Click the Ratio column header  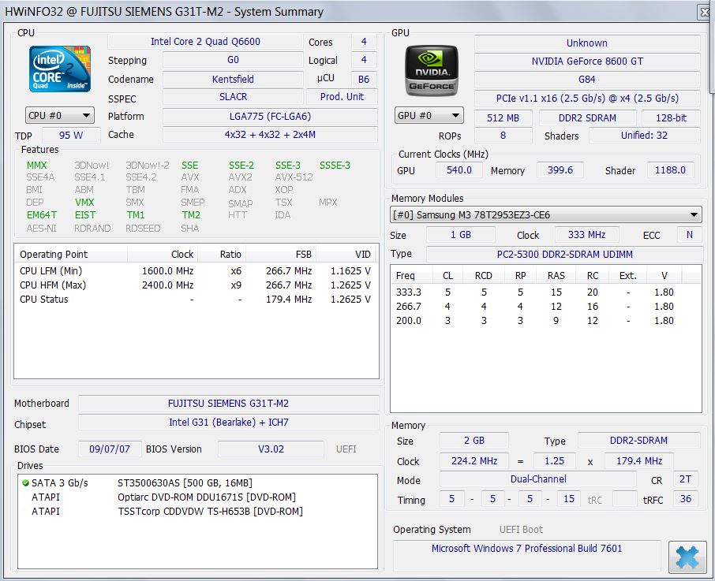[x=222, y=254]
